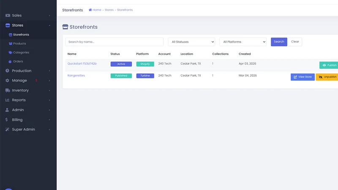Click the Search button
The width and height of the screenshot is (338, 190).
[279, 42]
